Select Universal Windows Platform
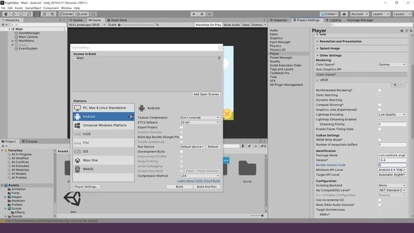 click(103, 125)
